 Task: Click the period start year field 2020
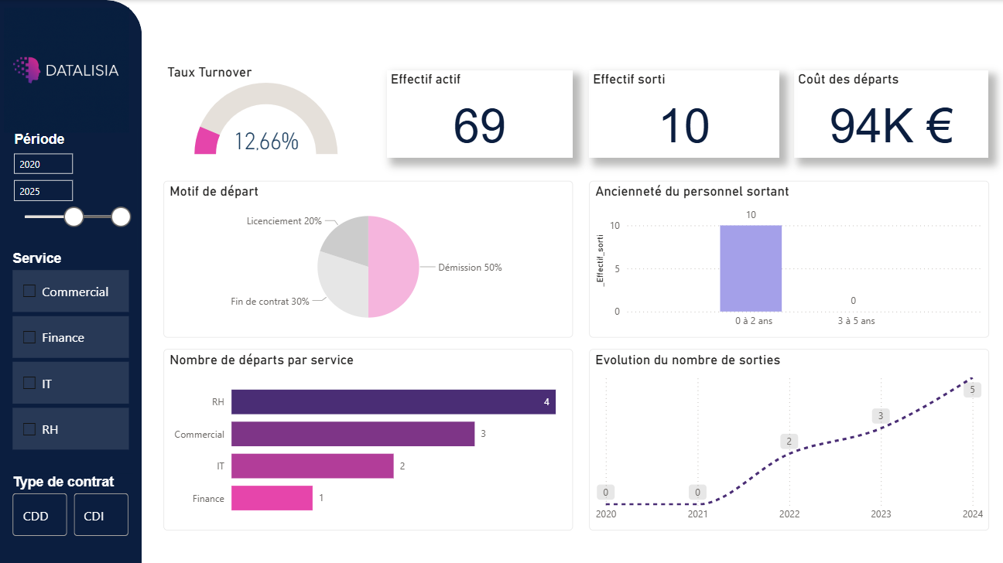click(x=43, y=164)
